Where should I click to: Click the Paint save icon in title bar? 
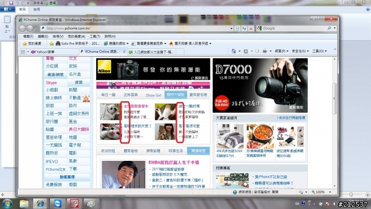tap(11, 3)
